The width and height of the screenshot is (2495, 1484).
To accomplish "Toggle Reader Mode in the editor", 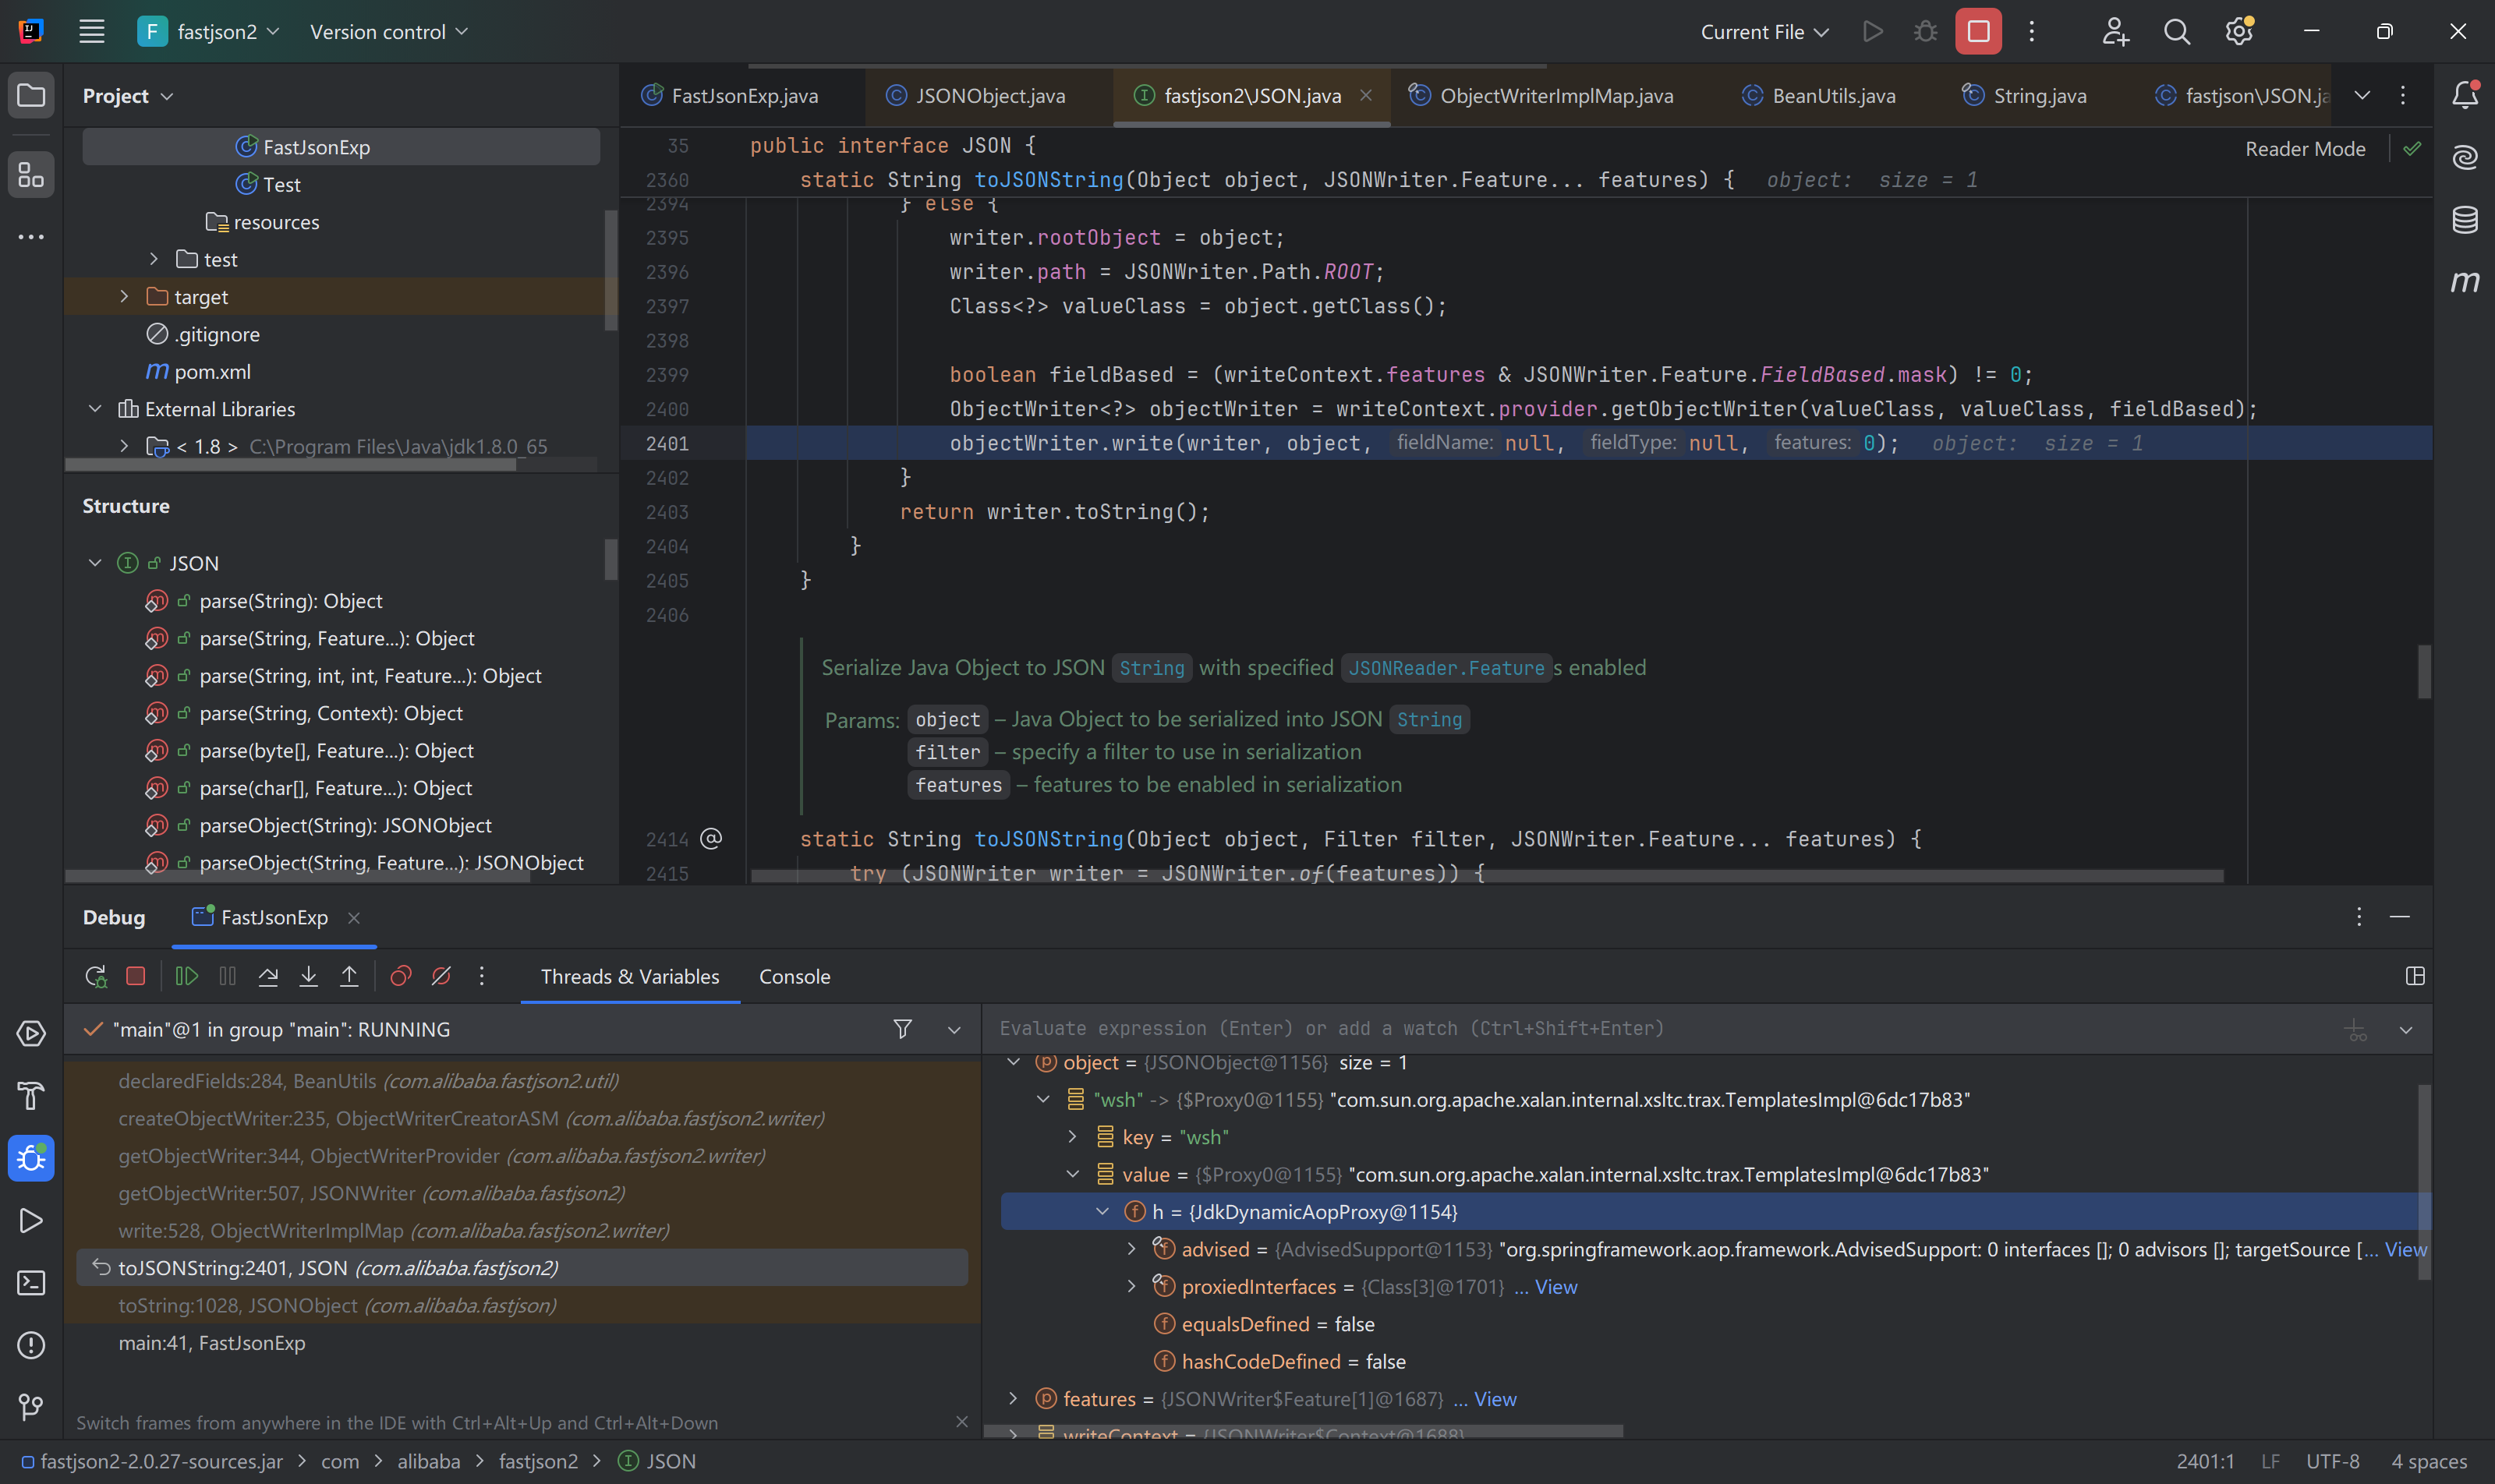I will 2305,149.
